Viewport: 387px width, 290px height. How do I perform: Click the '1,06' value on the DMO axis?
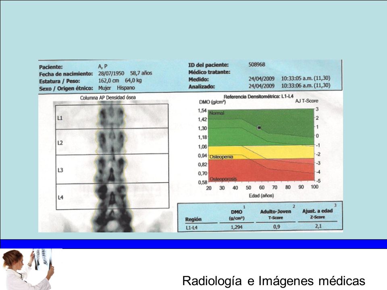[202, 147]
